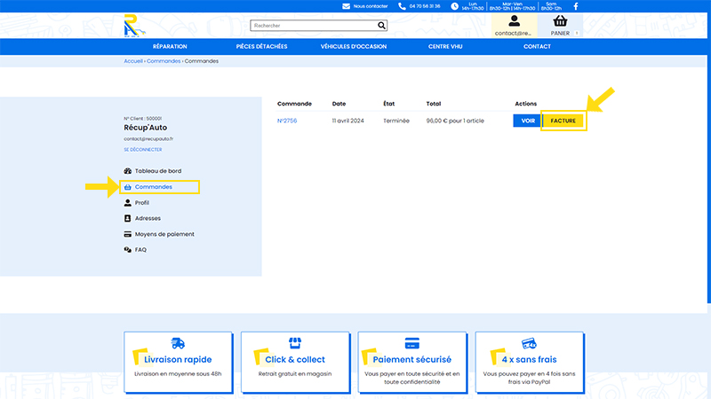Click Nous contacter link in top bar

point(371,6)
